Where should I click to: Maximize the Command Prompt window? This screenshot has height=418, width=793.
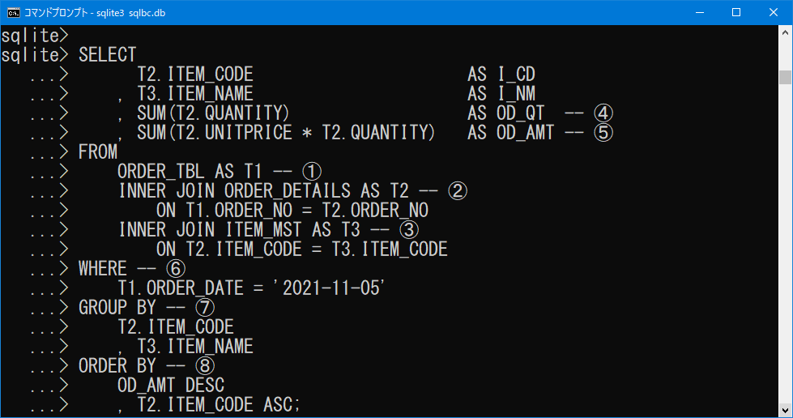[736, 13]
